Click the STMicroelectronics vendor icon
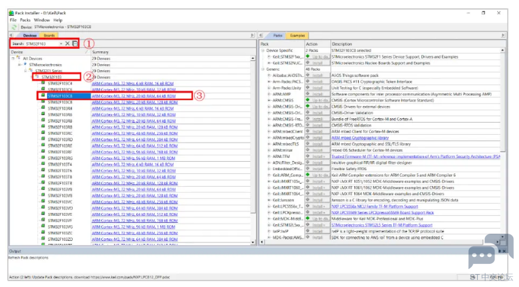 coord(25,64)
